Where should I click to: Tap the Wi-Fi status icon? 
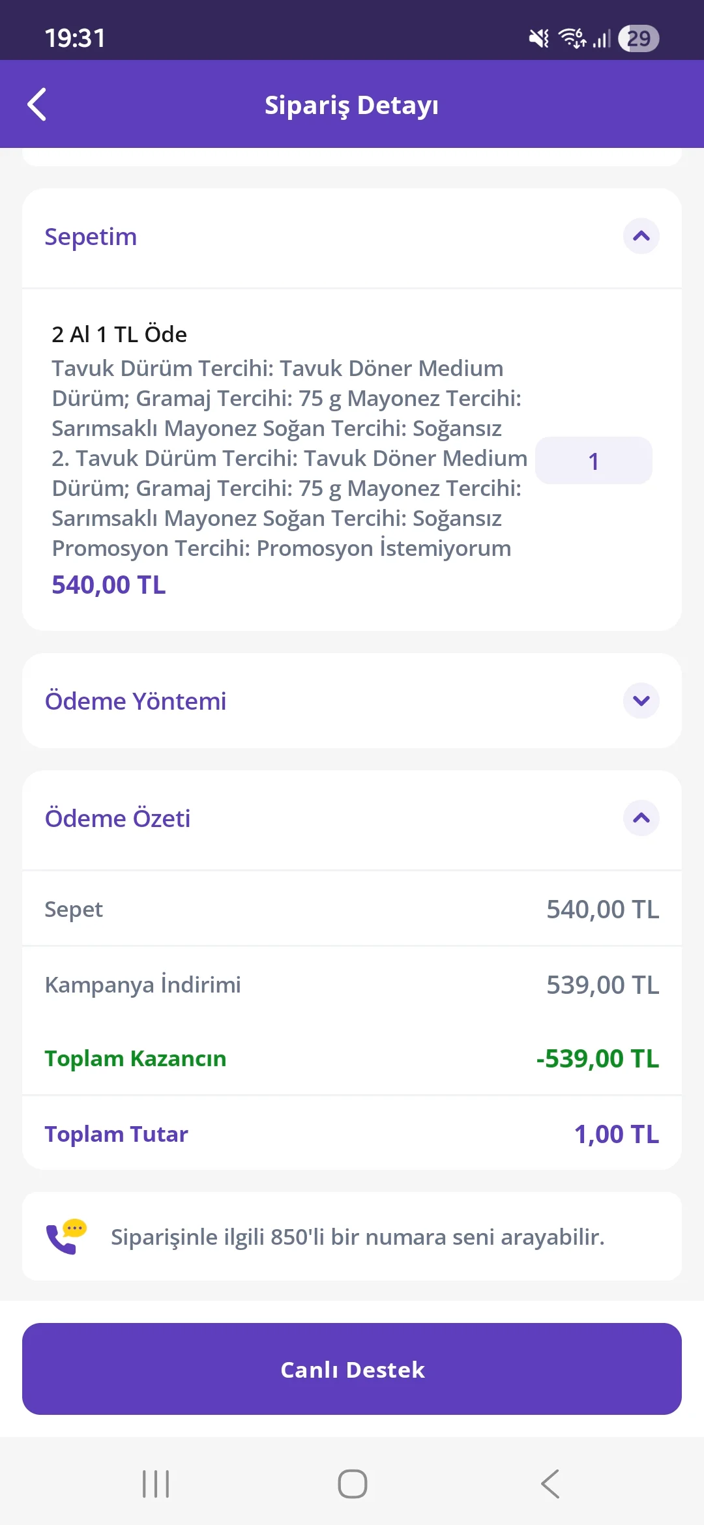(x=572, y=38)
